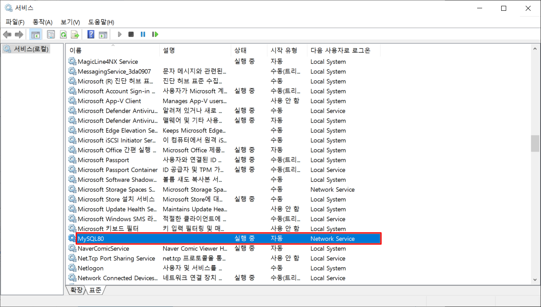This screenshot has width=541, height=307.
Task: Open Help with the blue question mark icon
Action: [91, 34]
